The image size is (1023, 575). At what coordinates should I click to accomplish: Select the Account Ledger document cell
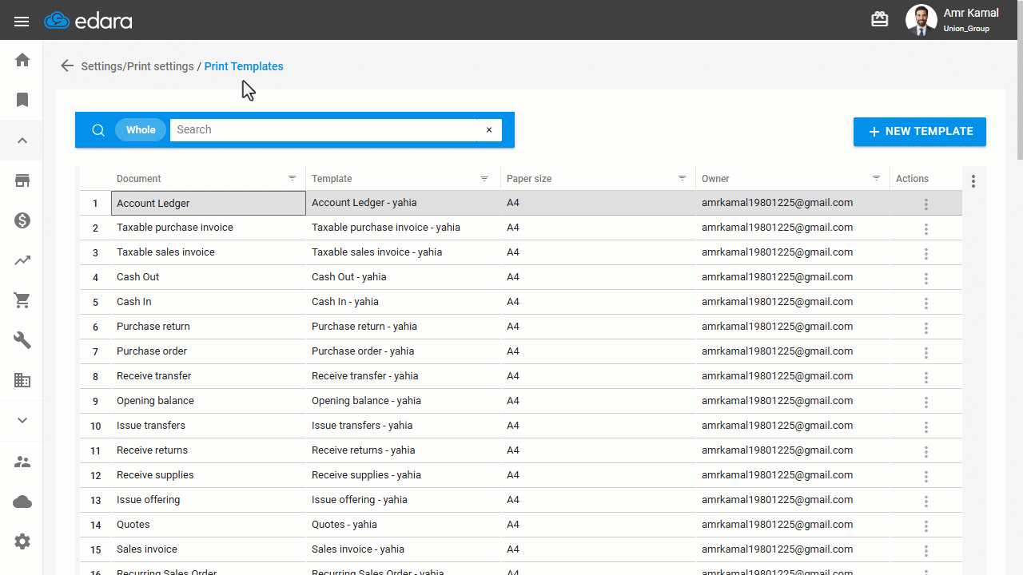(x=209, y=203)
